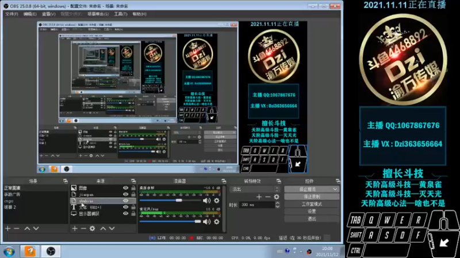Move the selected source down
This screenshot has width=460, height=258.
click(112, 228)
